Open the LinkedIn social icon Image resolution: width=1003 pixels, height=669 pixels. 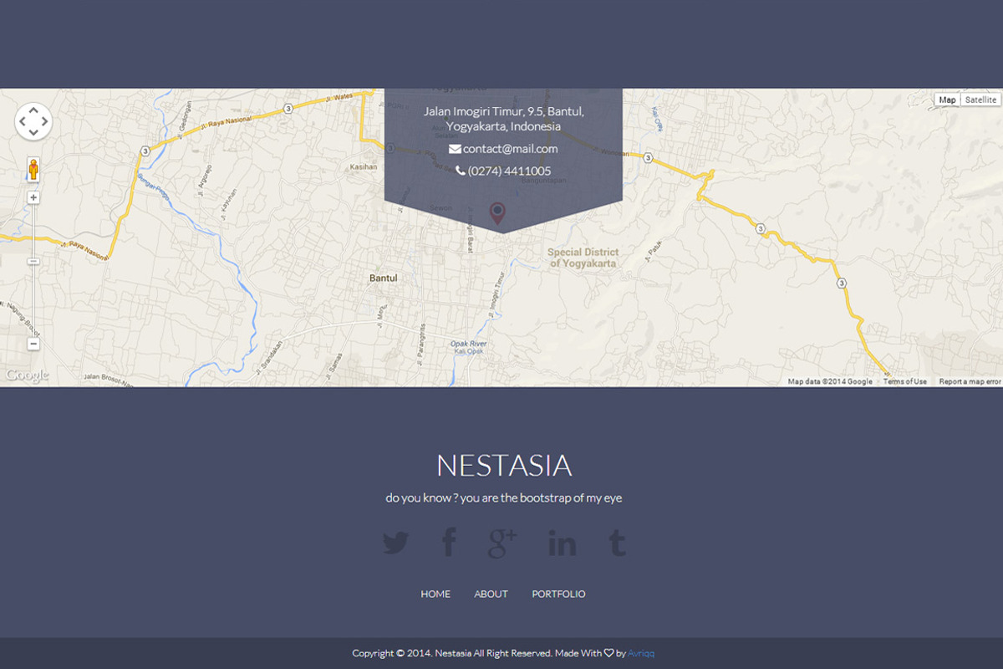point(562,544)
